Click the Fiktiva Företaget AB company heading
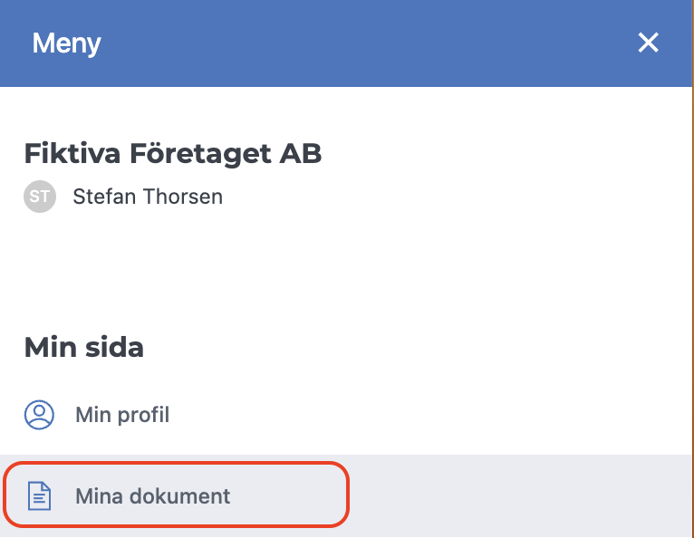Viewport: 694px width, 538px height. coord(172,154)
